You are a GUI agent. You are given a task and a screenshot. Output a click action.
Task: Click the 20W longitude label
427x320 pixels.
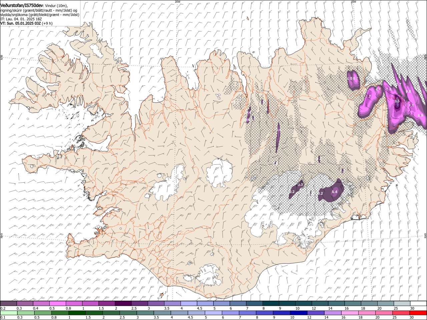177,1
